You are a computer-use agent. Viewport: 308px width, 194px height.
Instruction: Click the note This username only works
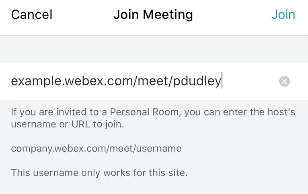pyautogui.click(x=99, y=173)
